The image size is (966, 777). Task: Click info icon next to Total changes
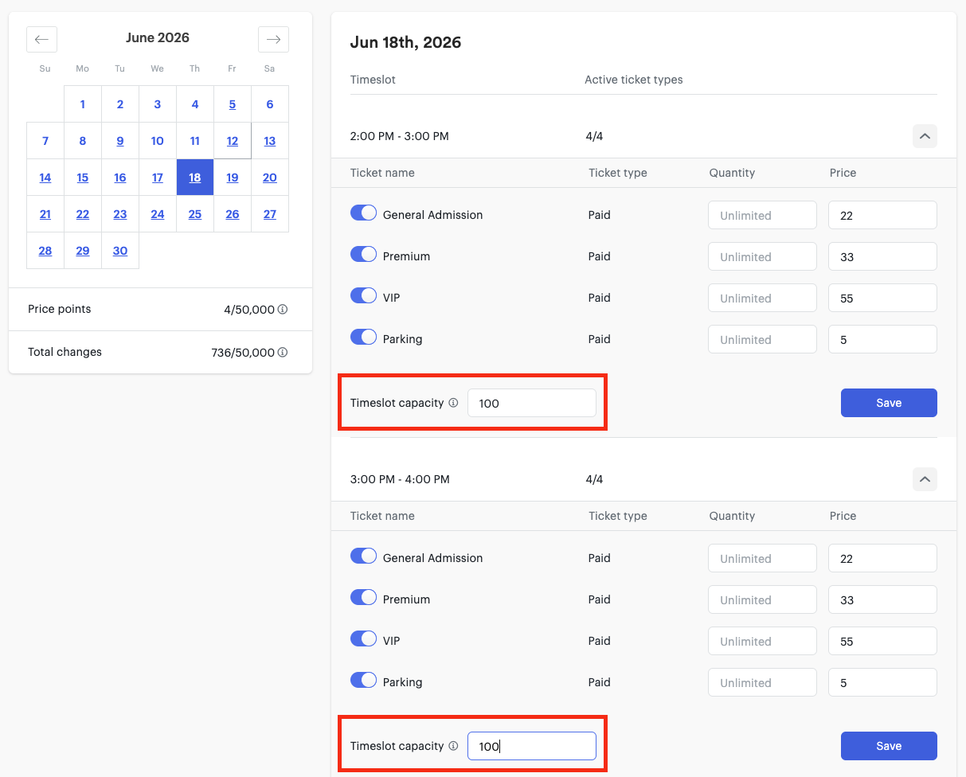point(283,353)
